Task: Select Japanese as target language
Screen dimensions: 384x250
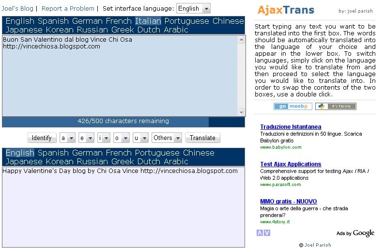Action: [24, 162]
